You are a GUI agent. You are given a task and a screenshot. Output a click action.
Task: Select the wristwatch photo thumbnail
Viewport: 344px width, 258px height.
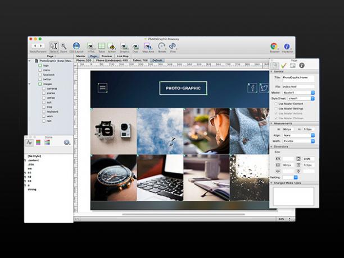coord(114,178)
